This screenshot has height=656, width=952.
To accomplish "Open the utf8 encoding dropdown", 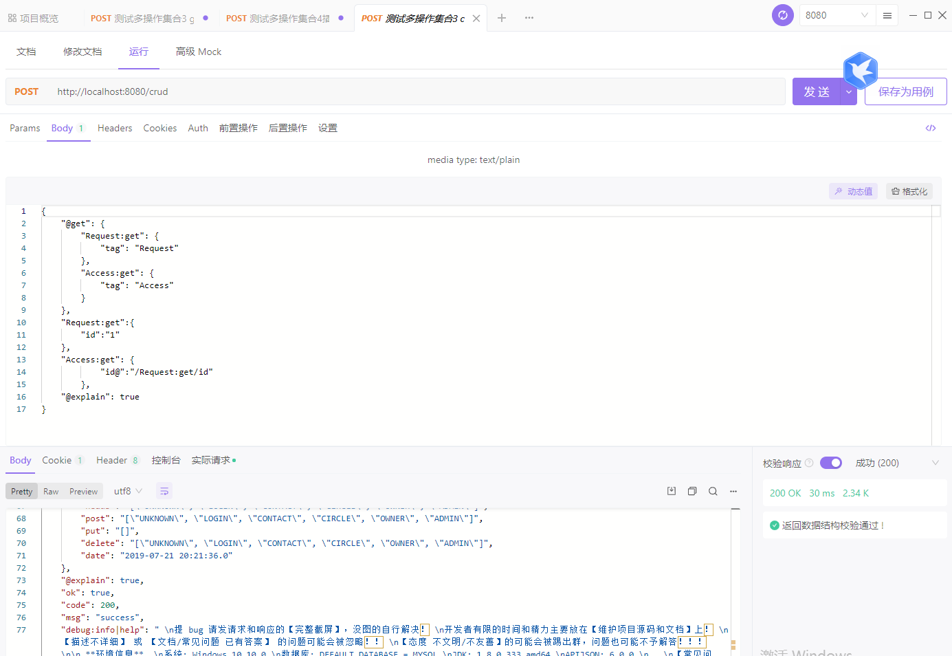I will pyautogui.click(x=128, y=491).
